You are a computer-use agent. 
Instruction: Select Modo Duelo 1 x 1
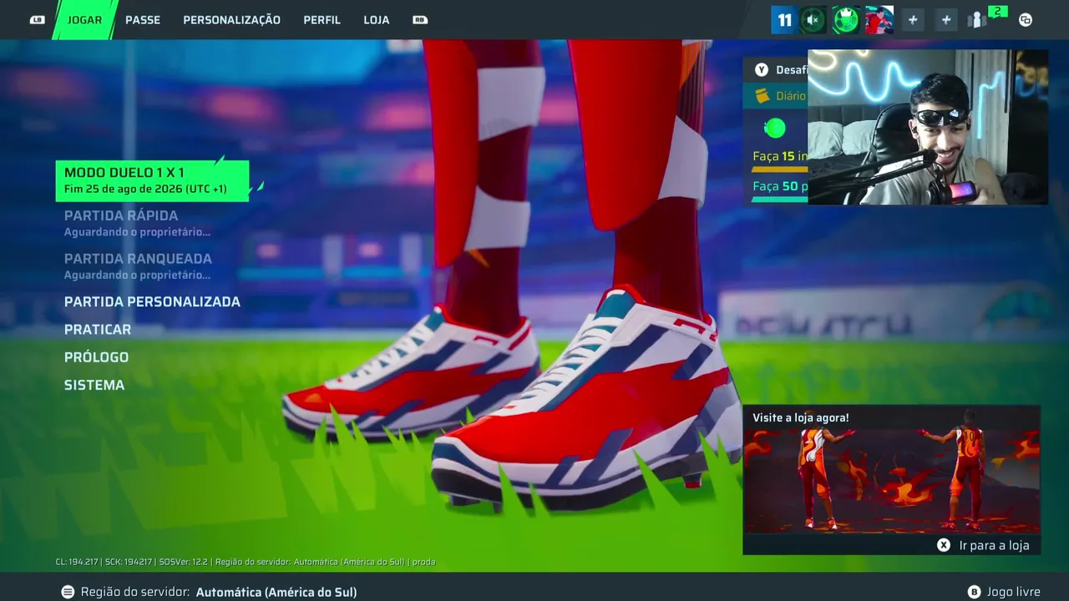tap(152, 180)
